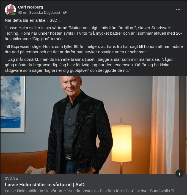The image size is (187, 195).
Task: Open the post options three-dot menu
Action: click(178, 9)
